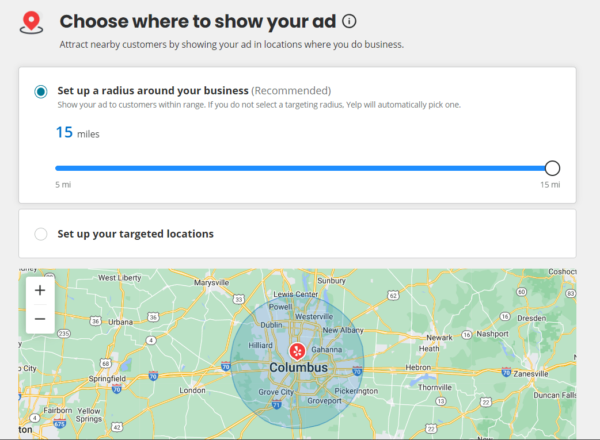
Task: Click Powell on the map
Action: click(280, 307)
